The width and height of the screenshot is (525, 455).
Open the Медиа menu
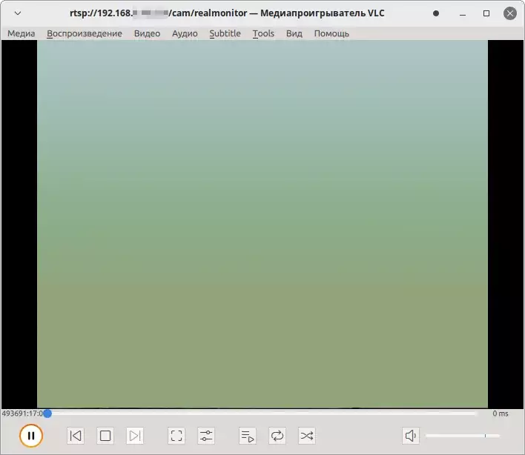[x=21, y=33]
